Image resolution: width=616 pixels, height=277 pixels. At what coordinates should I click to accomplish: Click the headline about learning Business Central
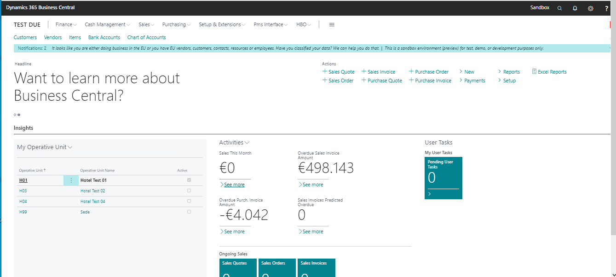tap(97, 87)
